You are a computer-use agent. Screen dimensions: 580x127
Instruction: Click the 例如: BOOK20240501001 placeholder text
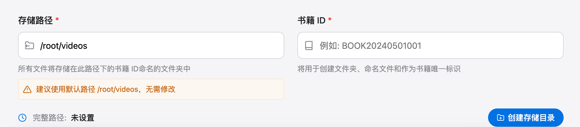[370, 46]
